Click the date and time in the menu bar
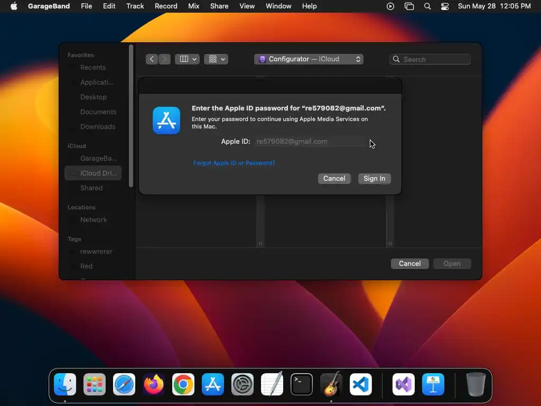 click(494, 6)
